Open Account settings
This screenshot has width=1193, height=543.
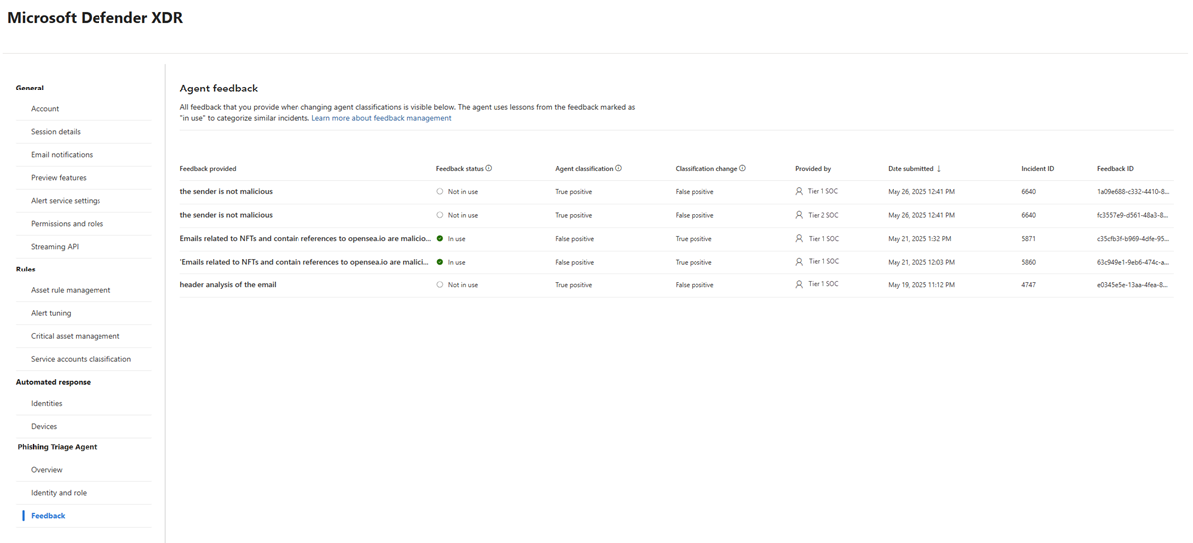(x=45, y=109)
